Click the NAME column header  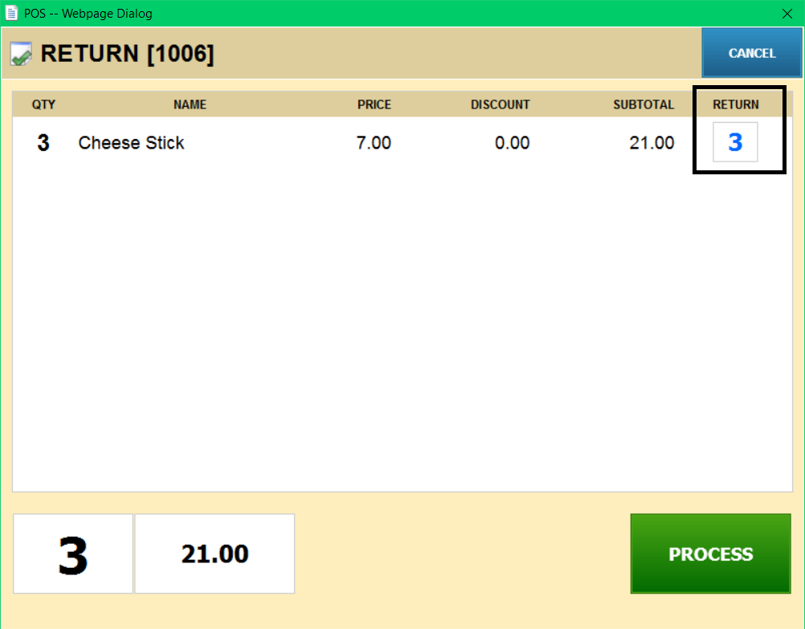point(190,104)
